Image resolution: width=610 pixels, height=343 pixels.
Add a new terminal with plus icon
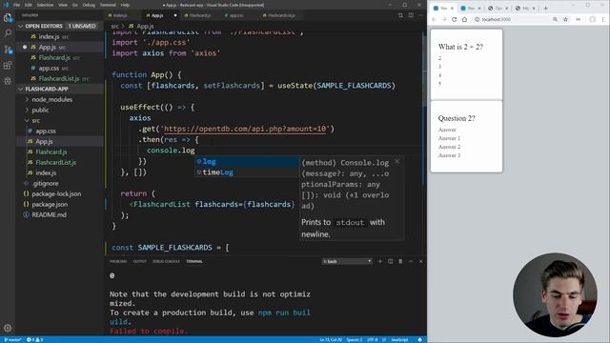coord(380,261)
